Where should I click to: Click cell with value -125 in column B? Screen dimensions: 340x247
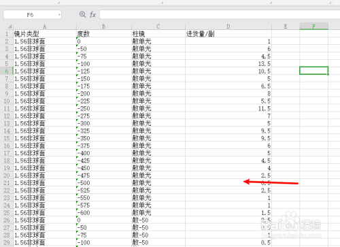[x=104, y=71]
